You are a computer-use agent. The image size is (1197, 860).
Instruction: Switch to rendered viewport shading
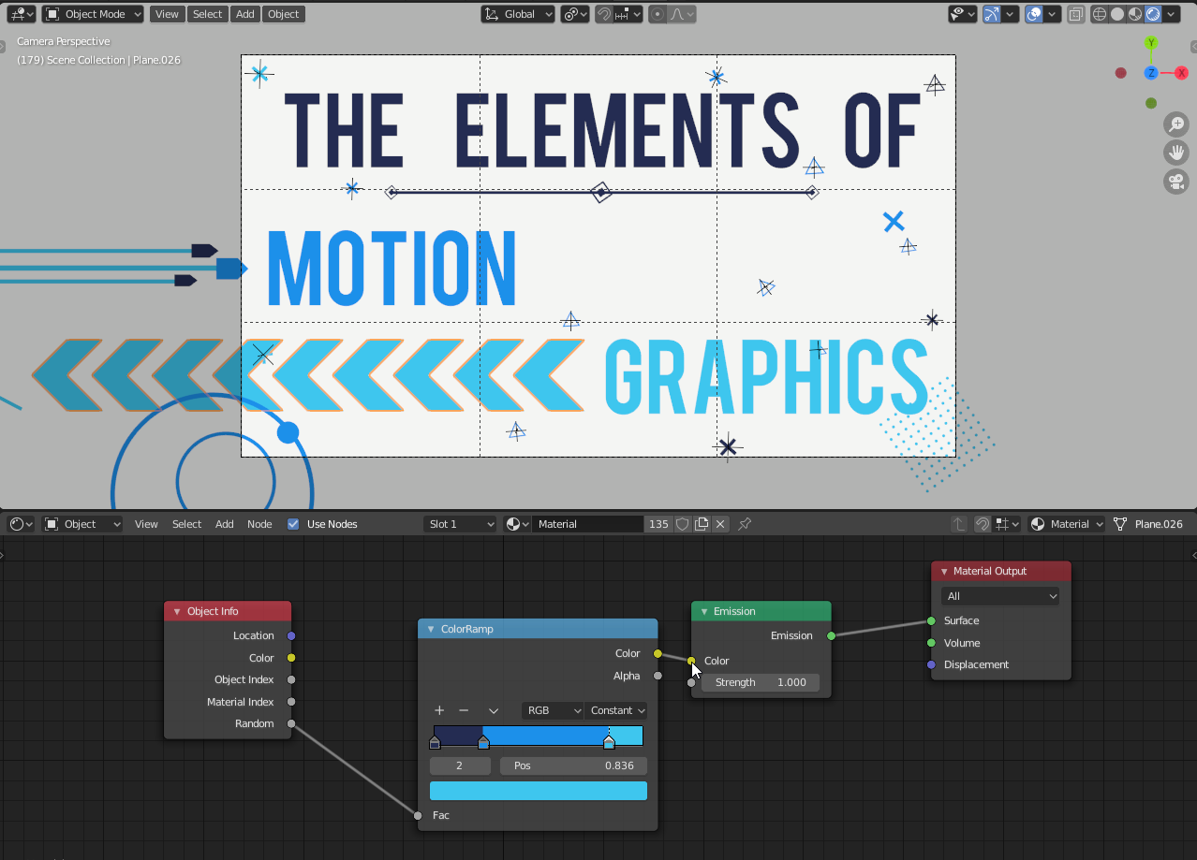pos(1153,14)
